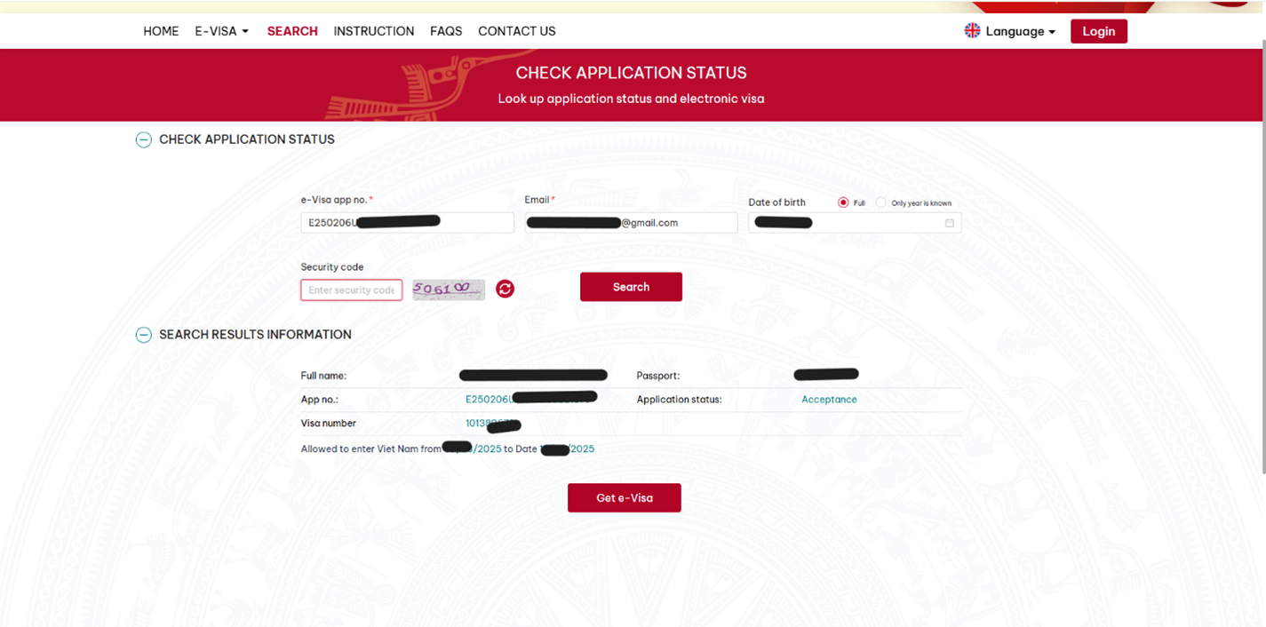Viewport: 1266px width, 627px height.
Task: Select the Full date of birth radio
Action: click(x=843, y=202)
